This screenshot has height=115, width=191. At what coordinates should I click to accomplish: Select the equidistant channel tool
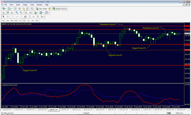(25, 17)
